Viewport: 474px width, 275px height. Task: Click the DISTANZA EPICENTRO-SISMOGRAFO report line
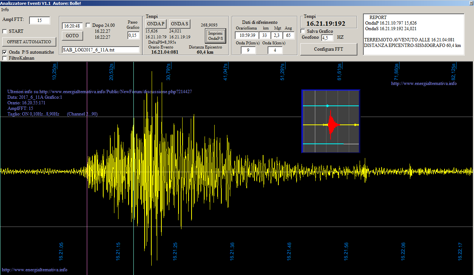[x=413, y=45]
